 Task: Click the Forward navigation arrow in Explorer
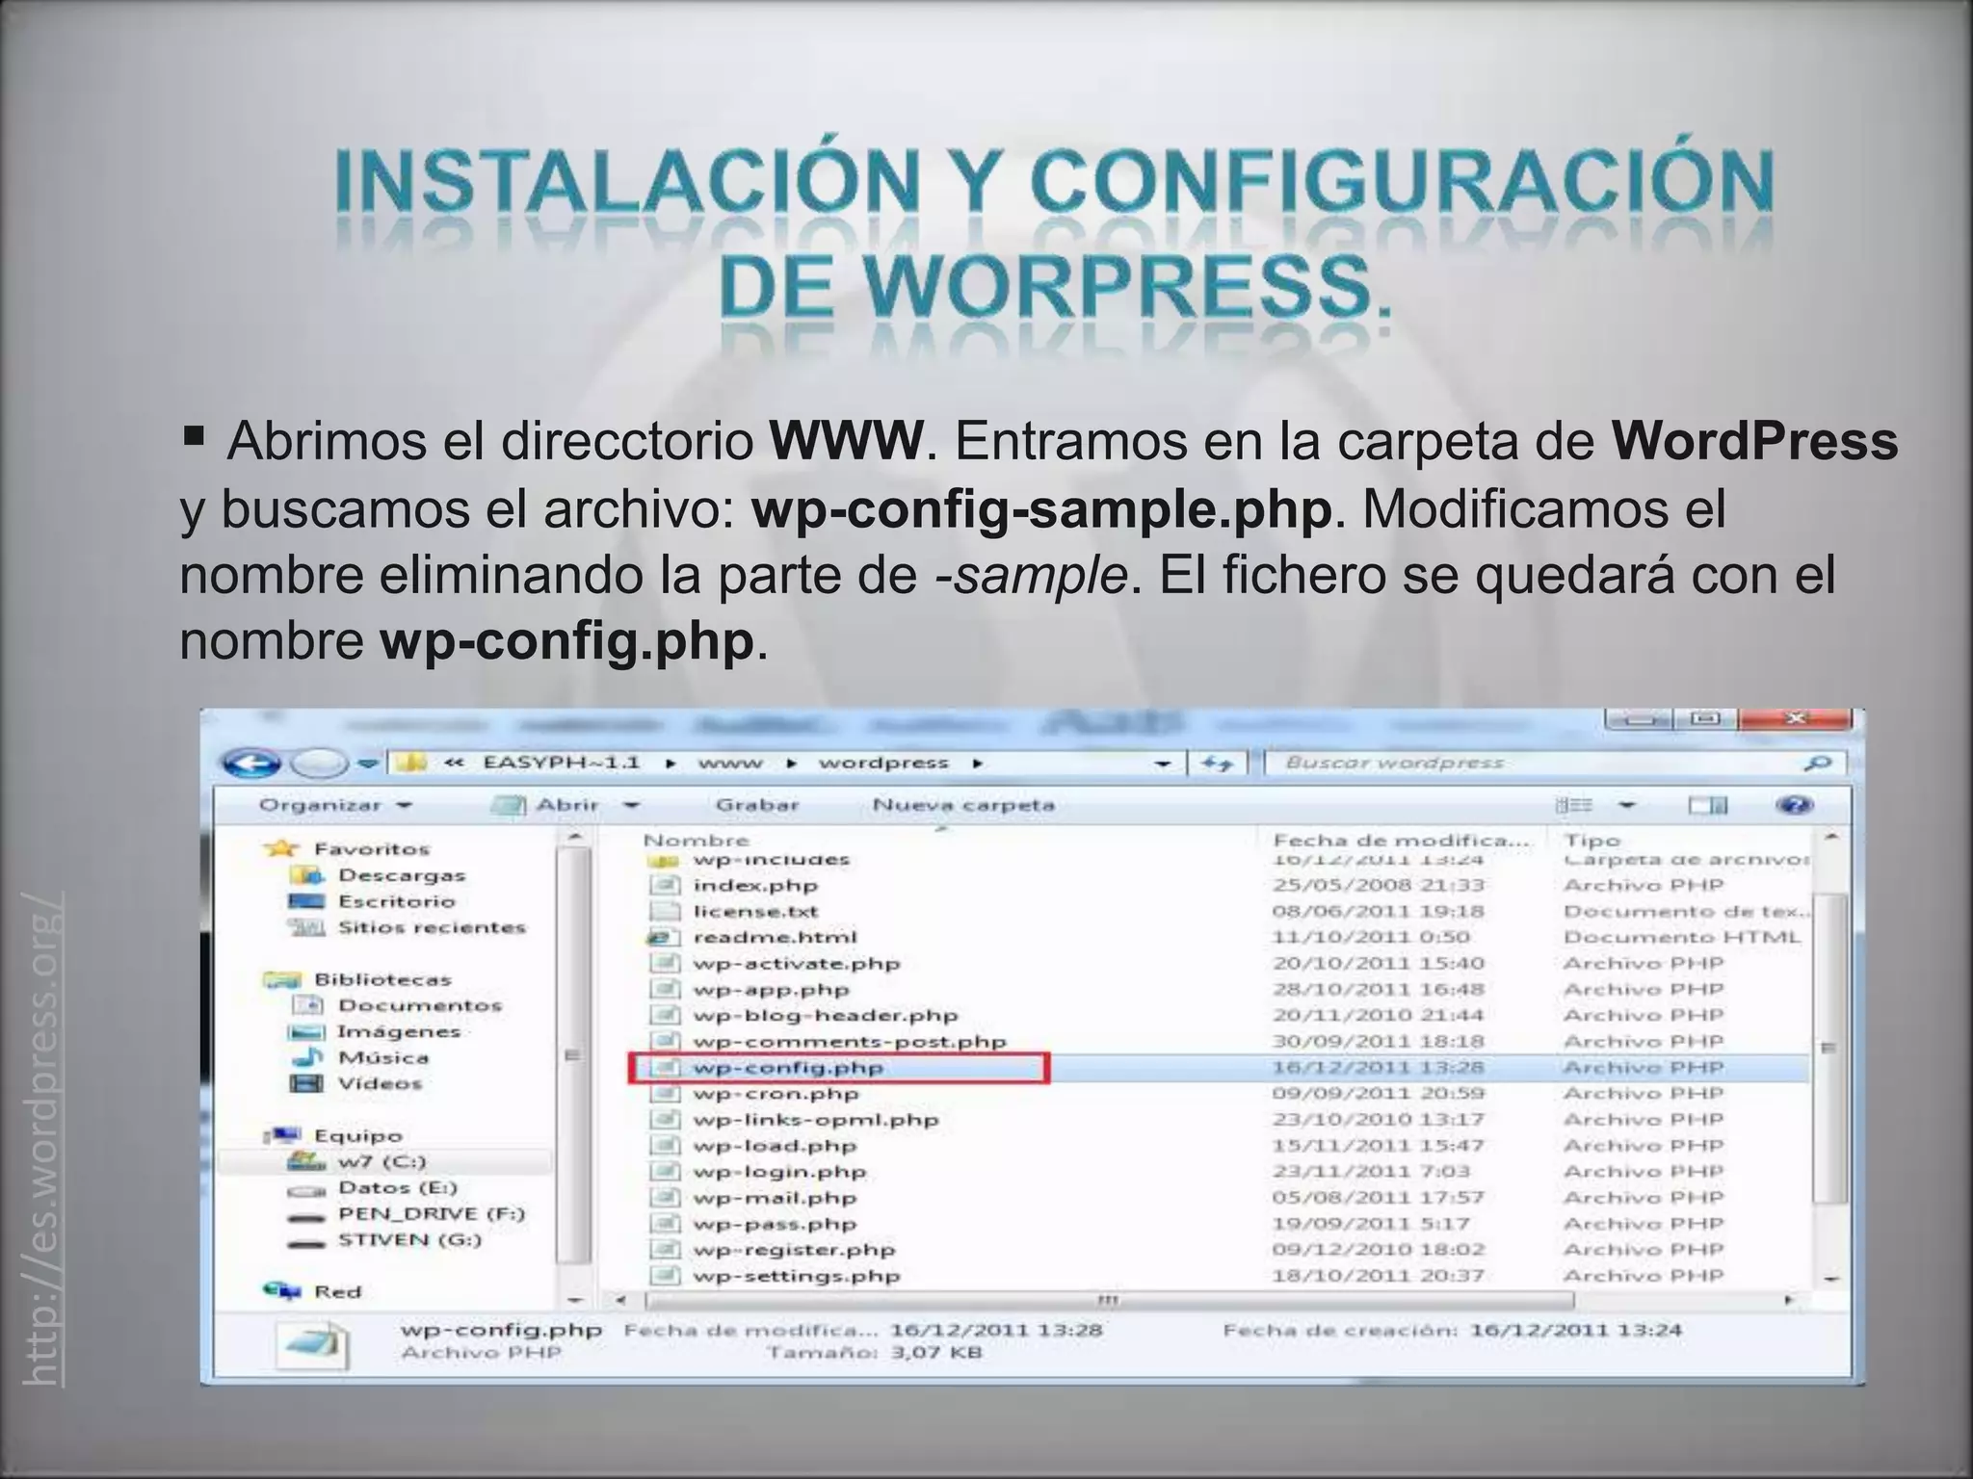319,764
